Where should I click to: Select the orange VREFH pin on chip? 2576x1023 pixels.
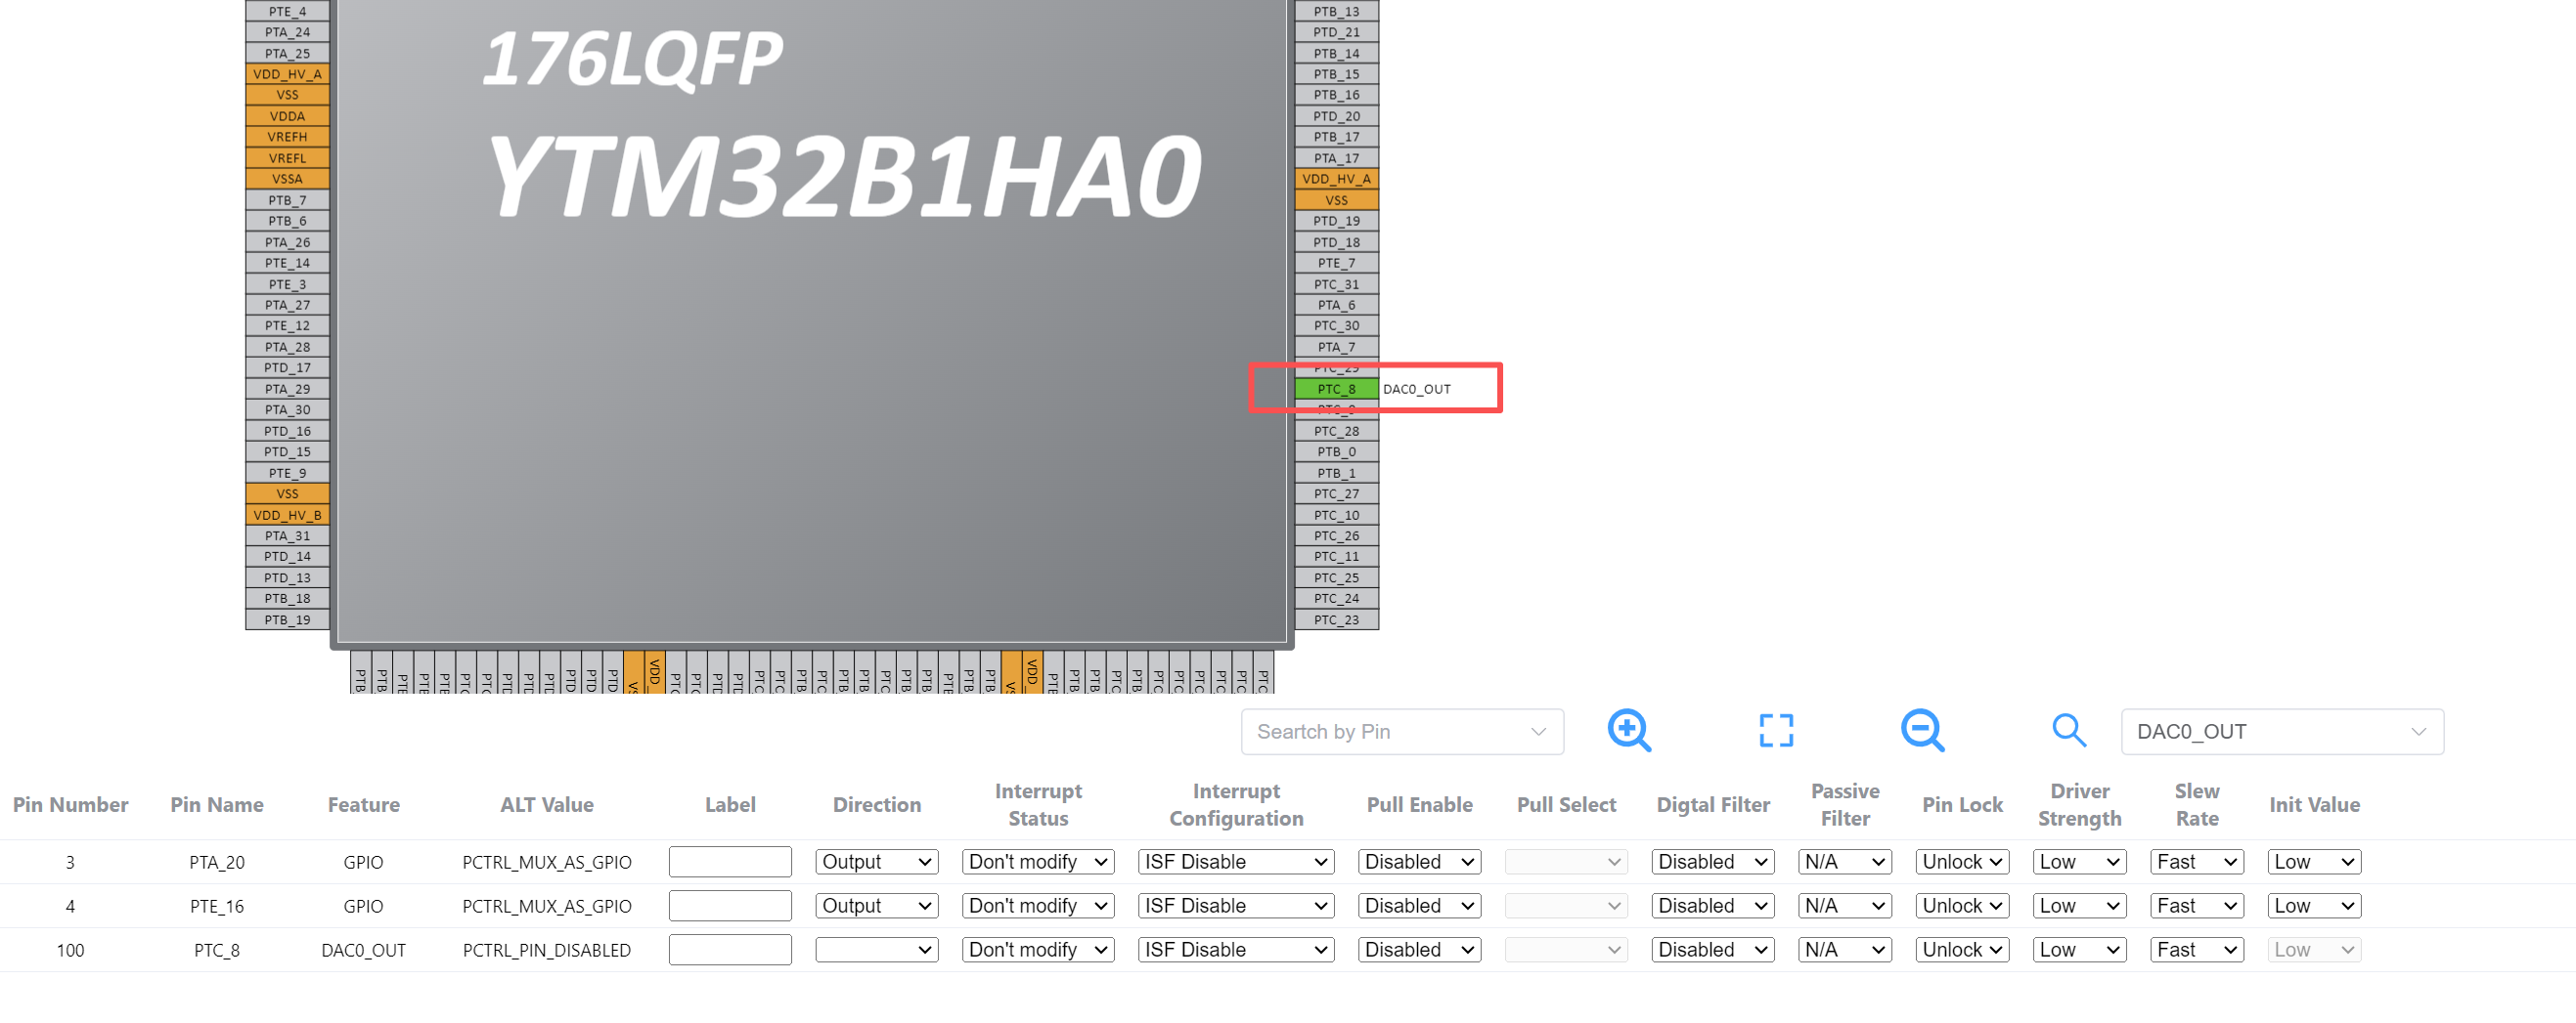point(287,137)
